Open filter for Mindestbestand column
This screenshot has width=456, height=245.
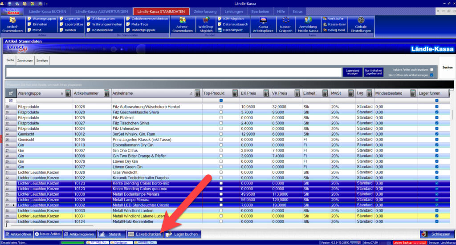click(x=413, y=93)
